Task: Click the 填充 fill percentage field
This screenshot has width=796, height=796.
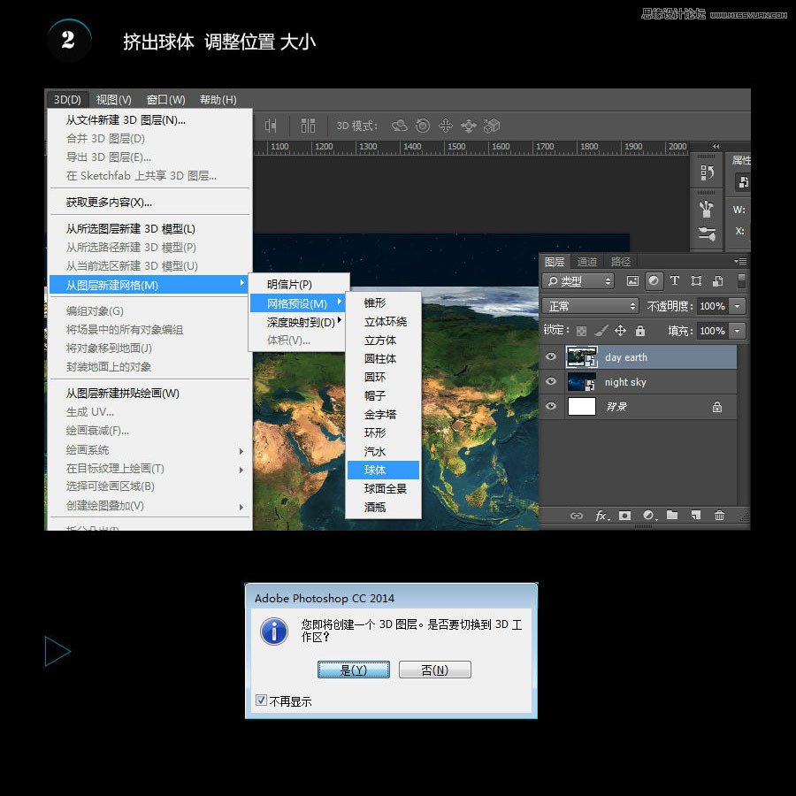Action: point(711,331)
